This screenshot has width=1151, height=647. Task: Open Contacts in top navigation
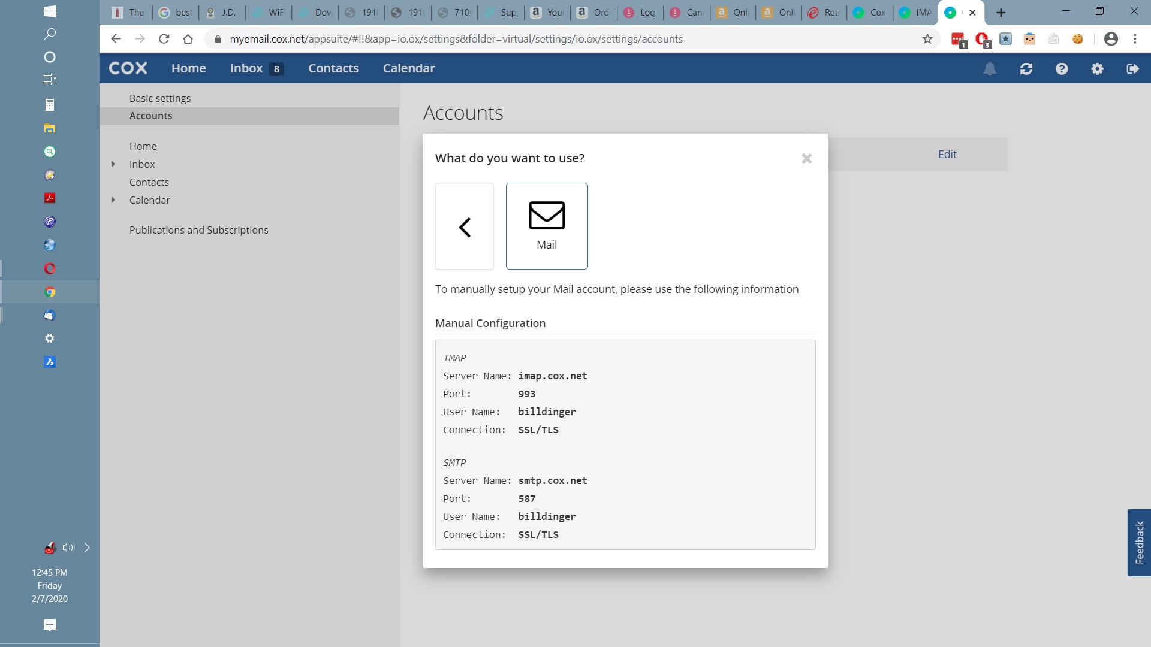pyautogui.click(x=333, y=68)
